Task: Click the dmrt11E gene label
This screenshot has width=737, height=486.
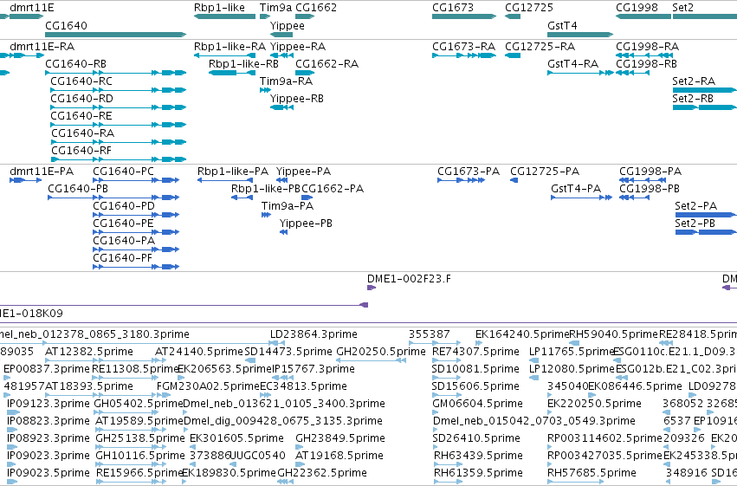Action: click(x=31, y=8)
